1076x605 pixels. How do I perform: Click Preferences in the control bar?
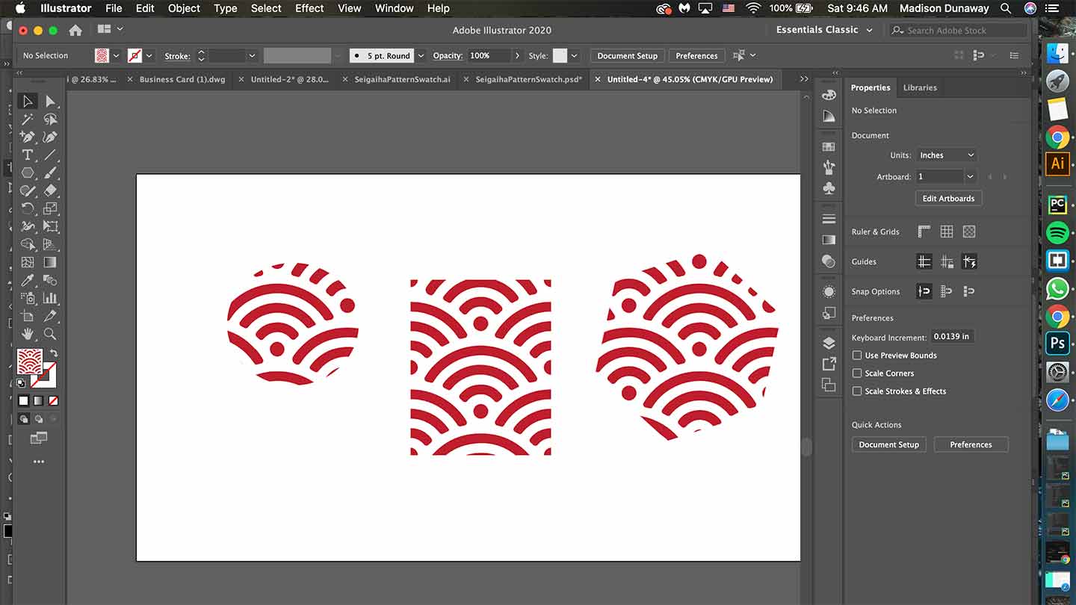696,56
